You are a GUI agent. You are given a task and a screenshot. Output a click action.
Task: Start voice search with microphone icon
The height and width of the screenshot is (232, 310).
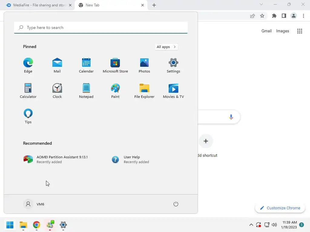point(231,117)
